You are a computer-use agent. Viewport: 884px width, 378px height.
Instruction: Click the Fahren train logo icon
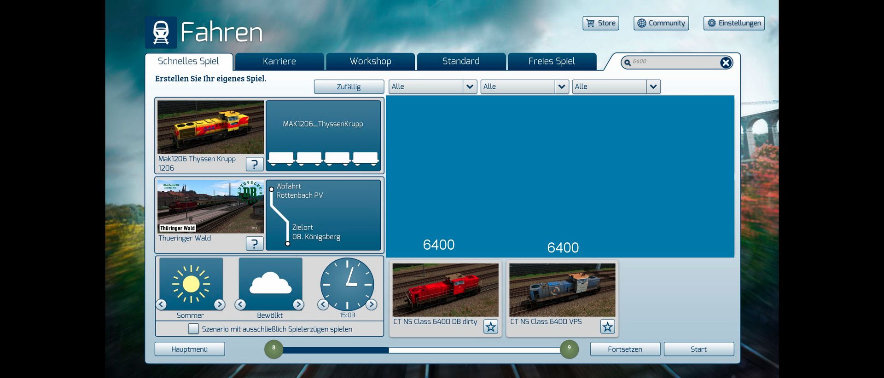pos(161,33)
